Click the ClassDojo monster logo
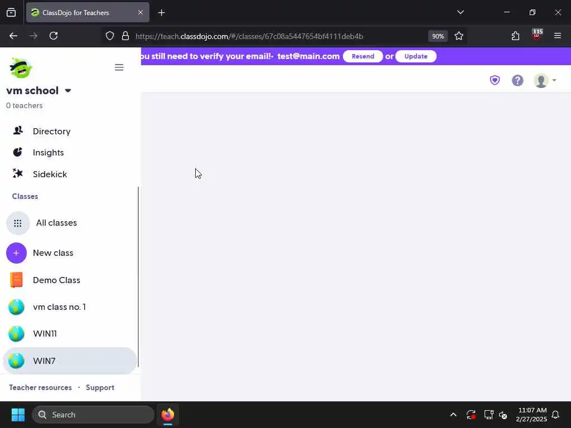 click(21, 67)
